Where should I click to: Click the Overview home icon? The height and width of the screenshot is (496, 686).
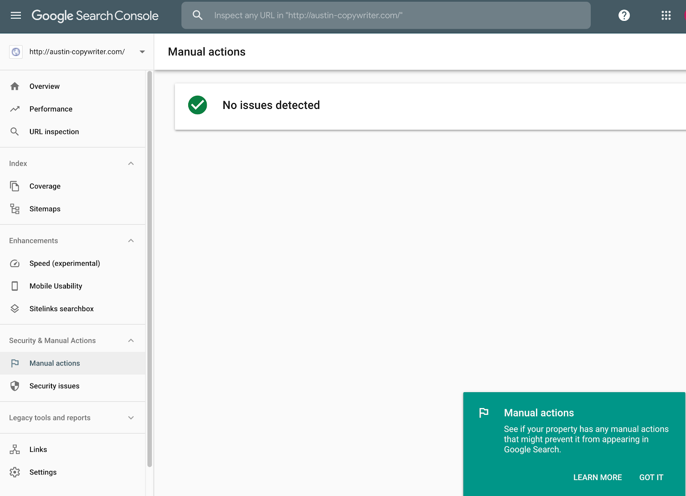click(15, 86)
